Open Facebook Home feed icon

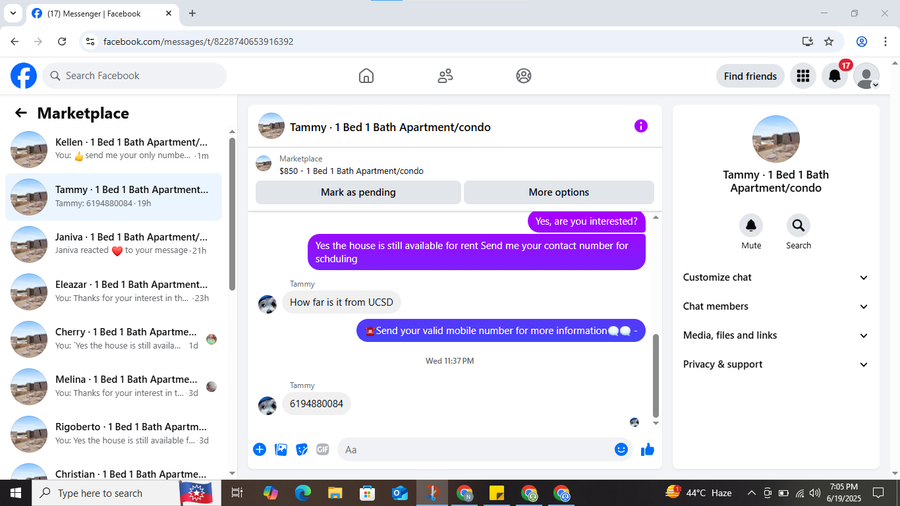(366, 76)
